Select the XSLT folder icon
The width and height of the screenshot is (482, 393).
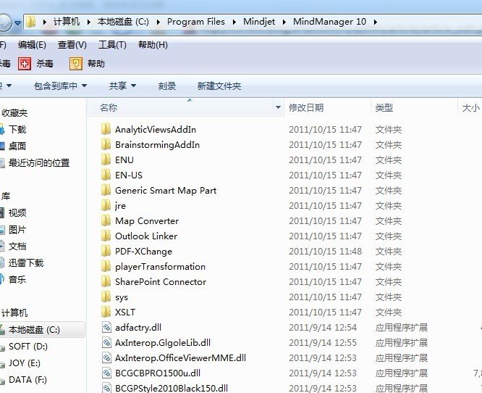[x=106, y=313]
